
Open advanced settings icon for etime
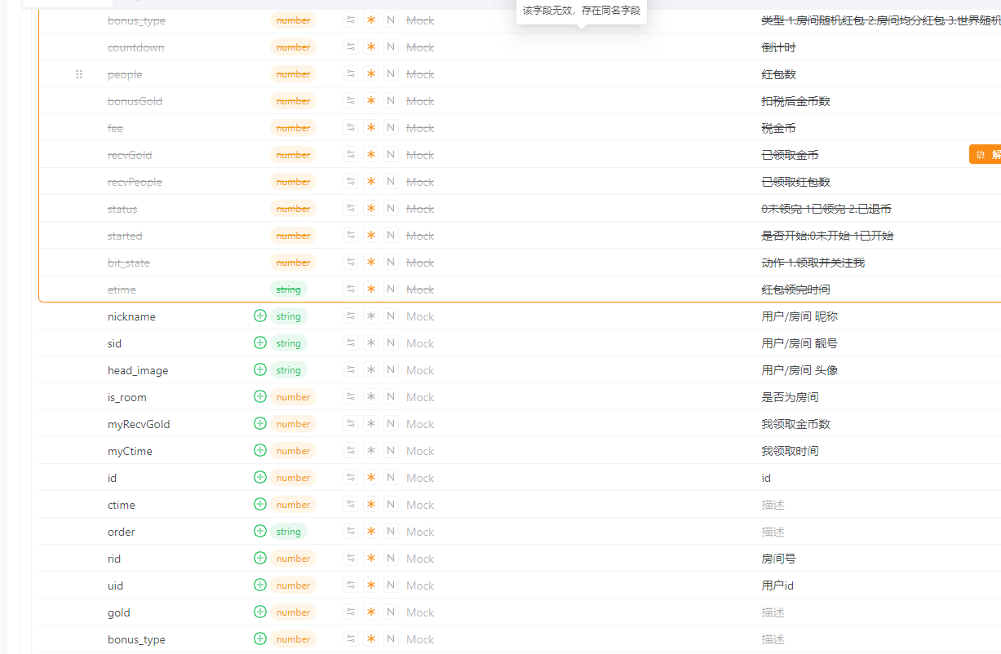point(351,289)
